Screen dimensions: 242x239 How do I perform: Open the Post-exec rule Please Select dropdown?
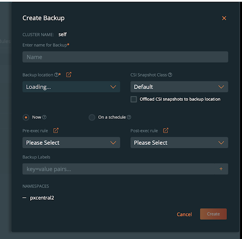(x=179, y=142)
